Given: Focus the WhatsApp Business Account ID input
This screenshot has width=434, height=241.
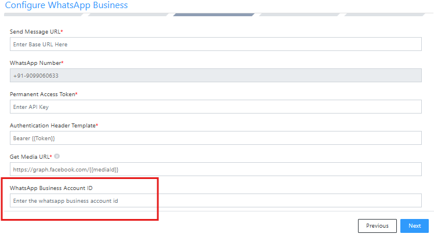Looking at the screenshot, I should point(215,200).
